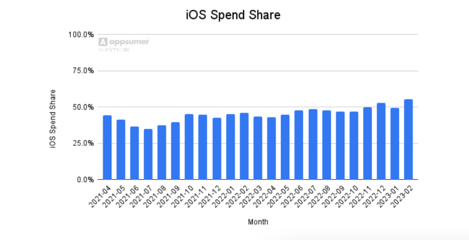Select the tallest bar, 2023-02
Screen dimensions: 469x240
click(408, 139)
